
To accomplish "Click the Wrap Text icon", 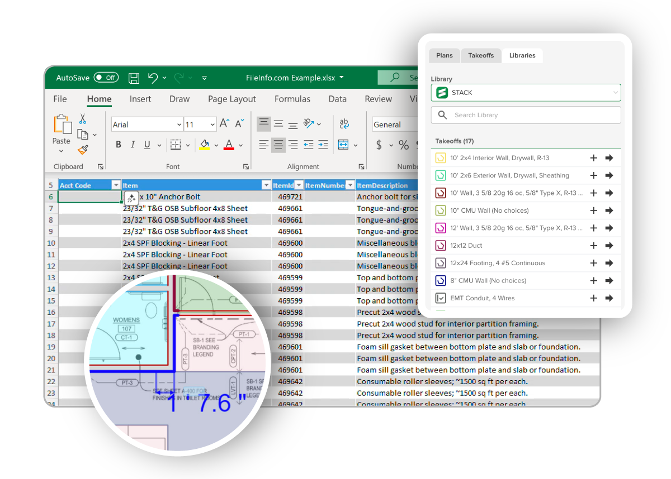I will pyautogui.click(x=344, y=124).
